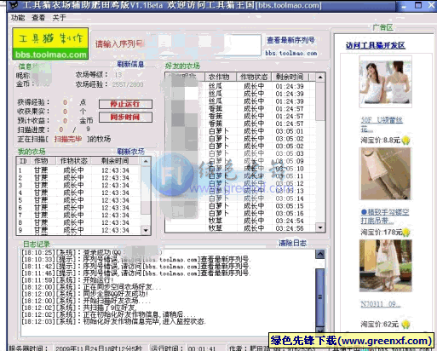Click the icon next to 淘宝价 178元

(x=406, y=233)
